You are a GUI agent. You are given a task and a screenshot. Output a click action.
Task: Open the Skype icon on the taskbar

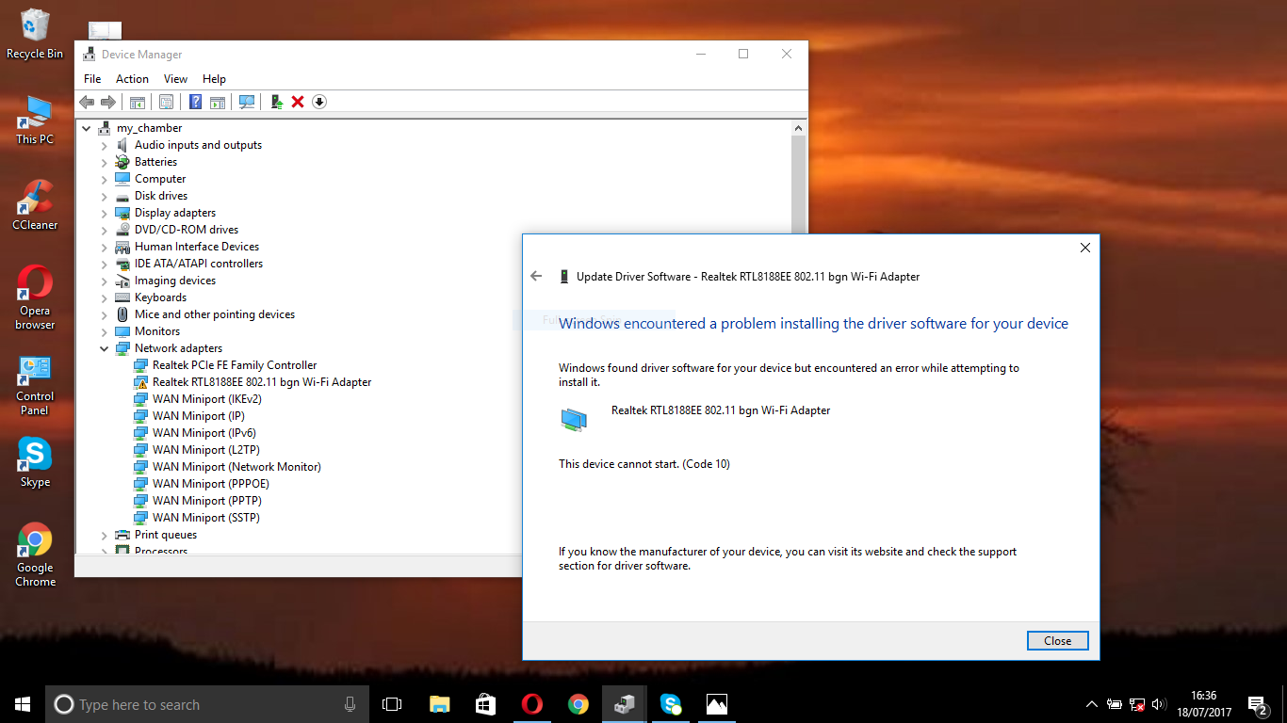[x=671, y=704]
